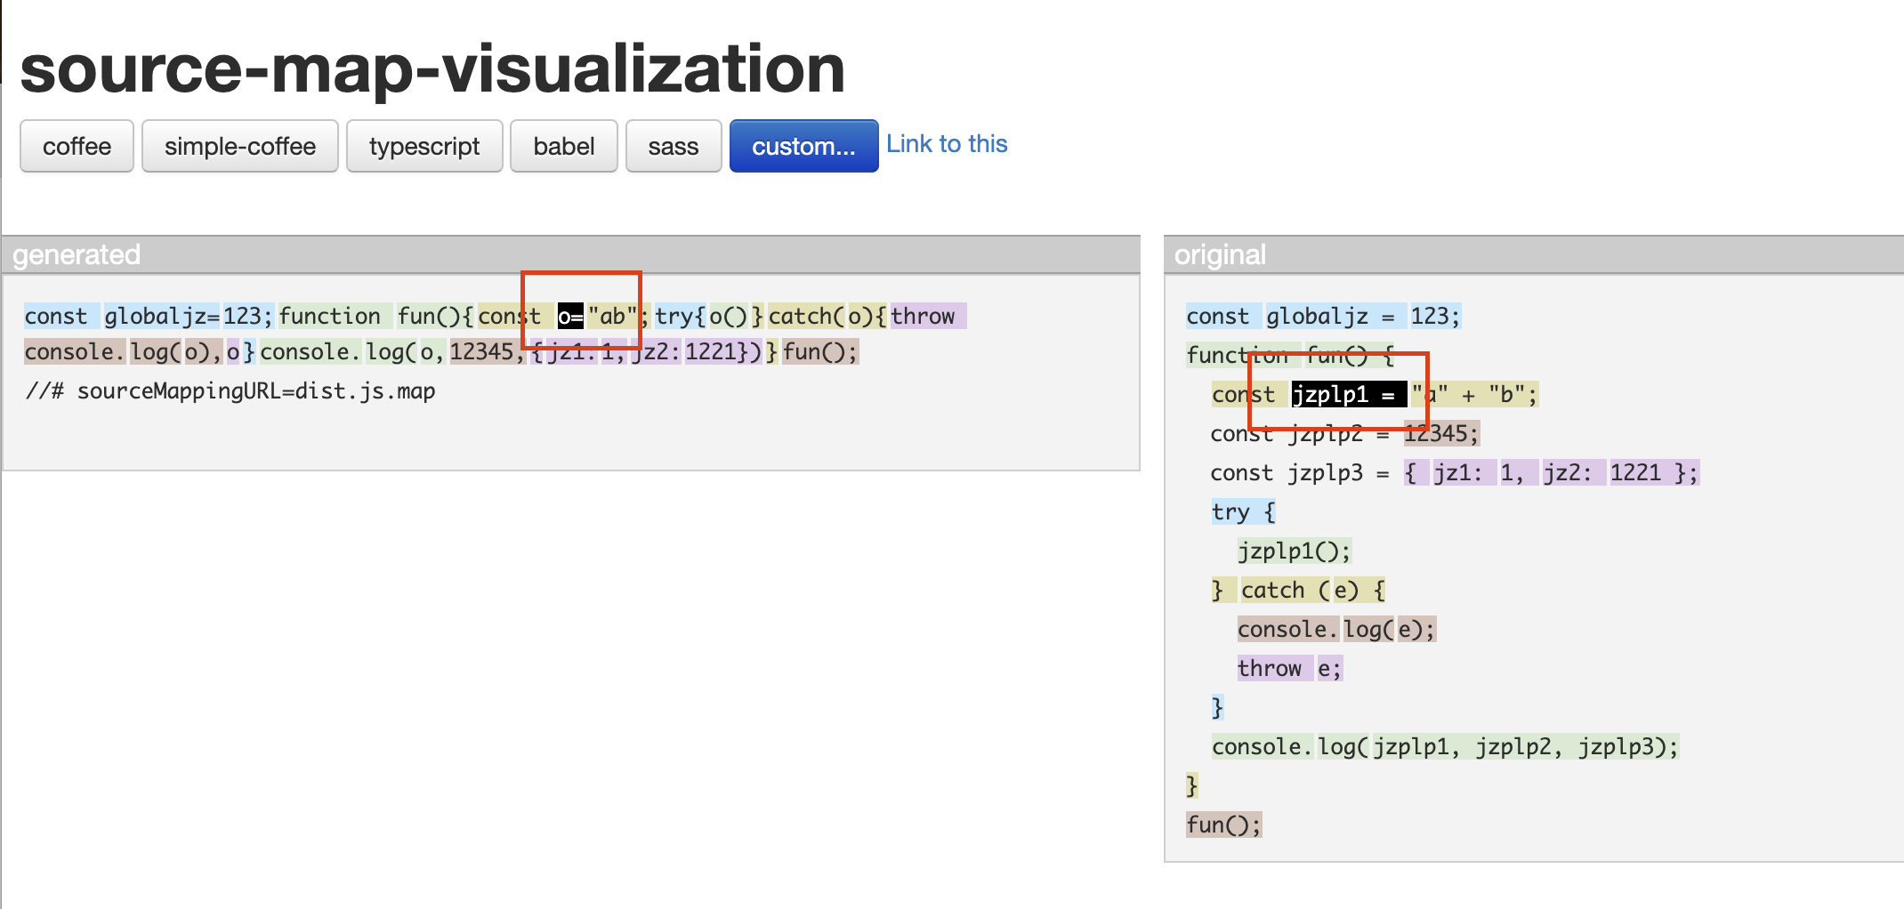Click "const jzplp3 =" in original code
Screen dimensions: 1904x909
1301,472
